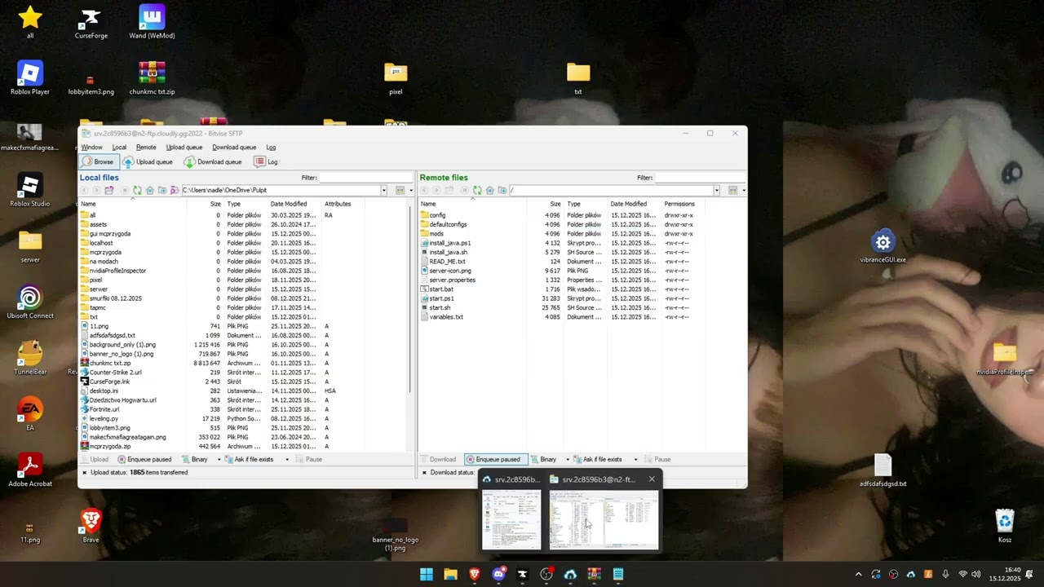Go to home folder in Local files
The height and width of the screenshot is (587, 1044).
pyautogui.click(x=150, y=190)
